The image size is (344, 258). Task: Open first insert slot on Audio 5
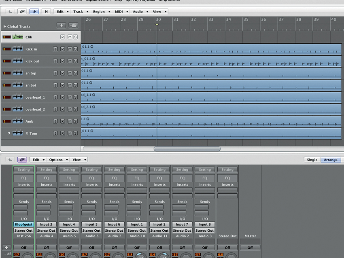coord(69,190)
